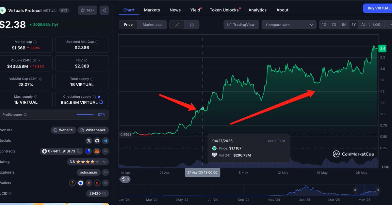Copy the 0x44ff...91BF73 contract address
Viewport: 392px width, 205px height.
tap(79, 151)
